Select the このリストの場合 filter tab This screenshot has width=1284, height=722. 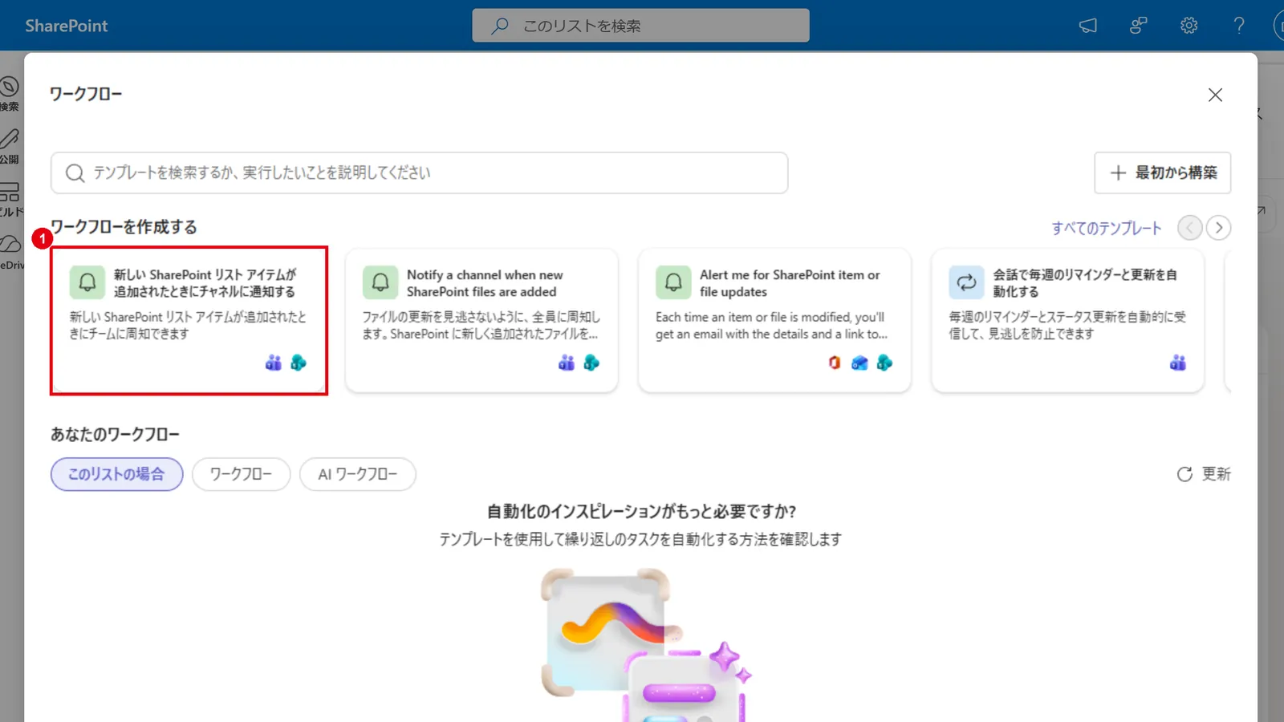point(117,474)
